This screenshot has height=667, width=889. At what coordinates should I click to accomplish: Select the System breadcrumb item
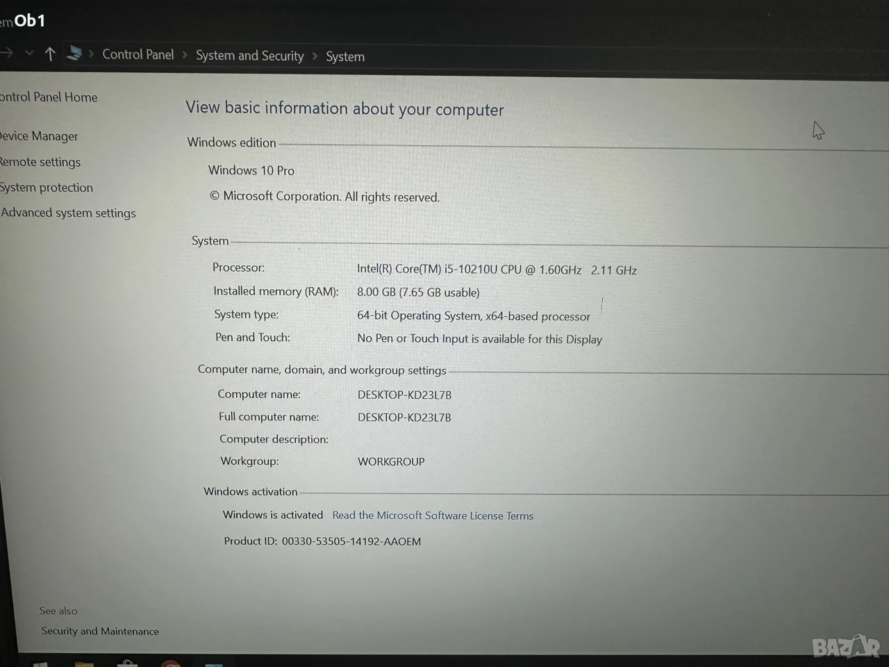click(x=345, y=56)
